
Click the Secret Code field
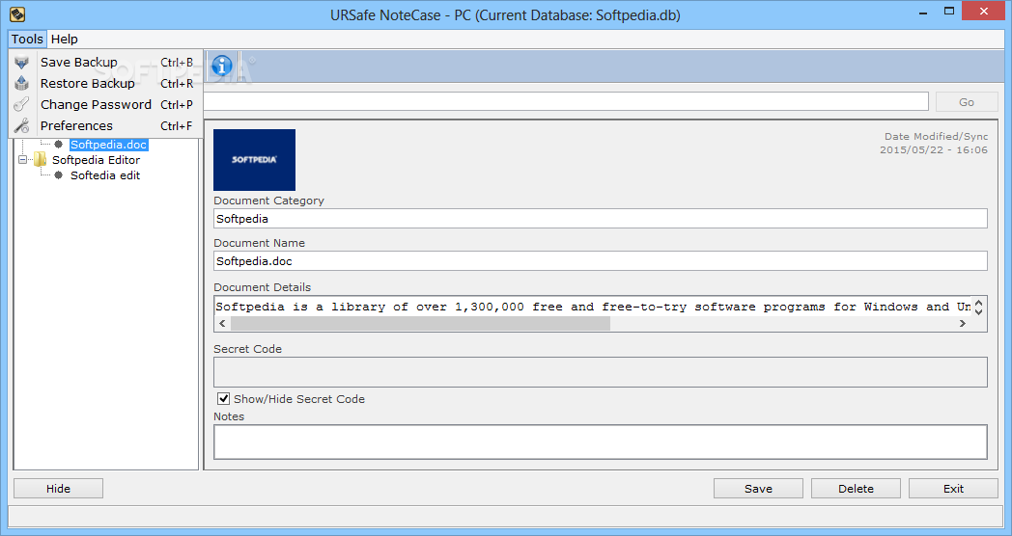[601, 372]
